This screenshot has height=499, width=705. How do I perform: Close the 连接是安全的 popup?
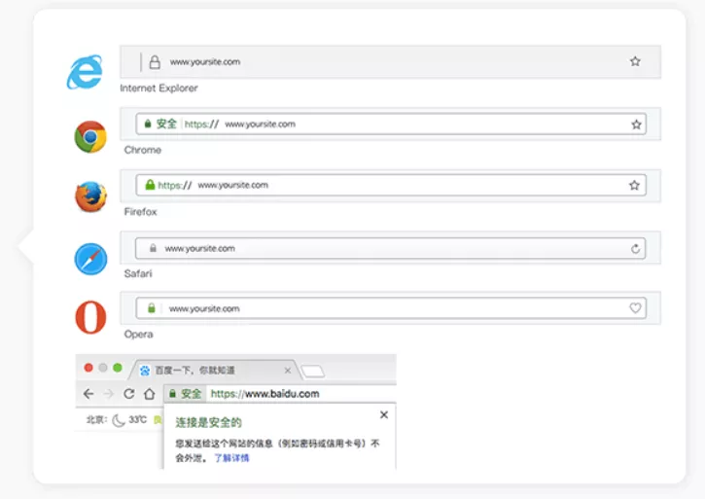[x=384, y=414]
